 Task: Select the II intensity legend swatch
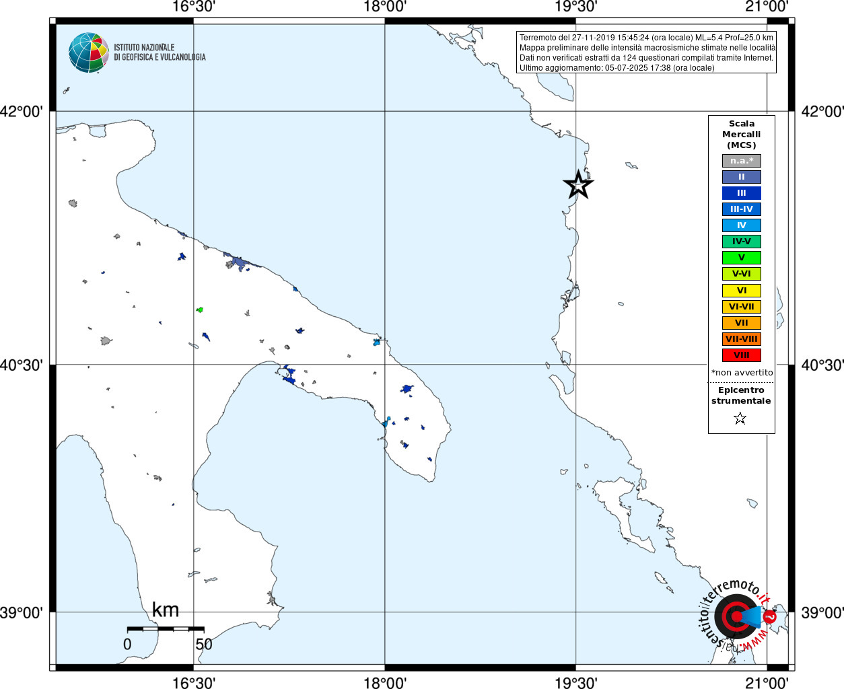pyautogui.click(x=742, y=177)
